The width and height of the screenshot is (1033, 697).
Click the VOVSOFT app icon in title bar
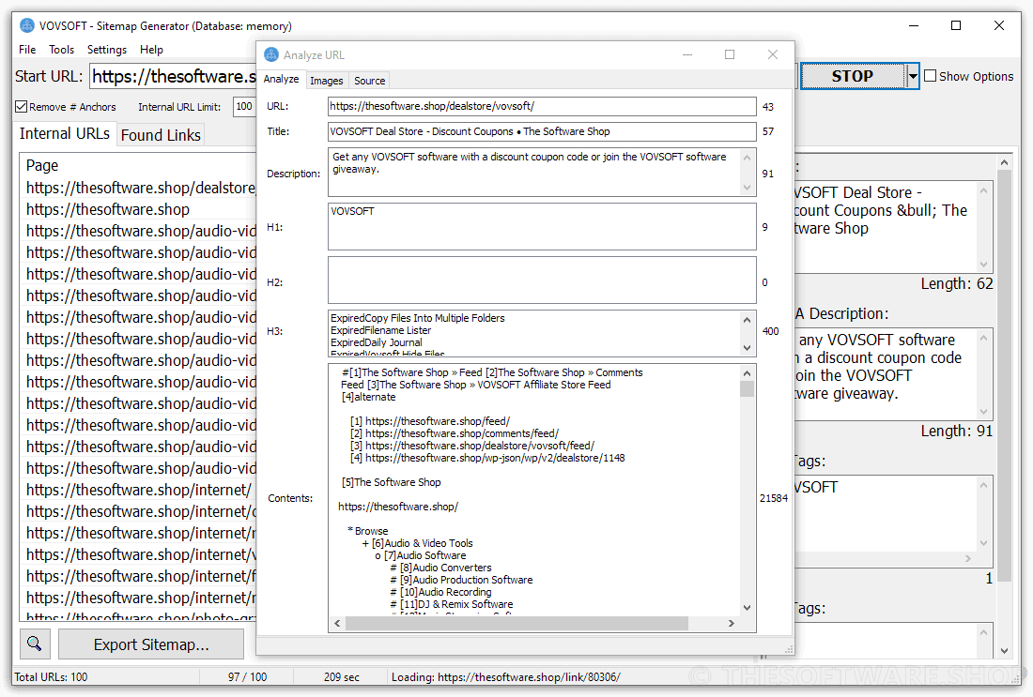point(27,25)
